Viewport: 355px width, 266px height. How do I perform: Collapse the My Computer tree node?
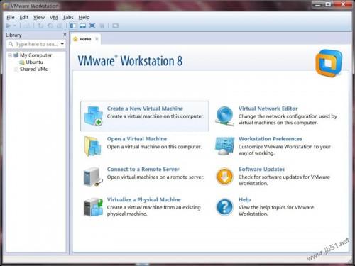10,55
